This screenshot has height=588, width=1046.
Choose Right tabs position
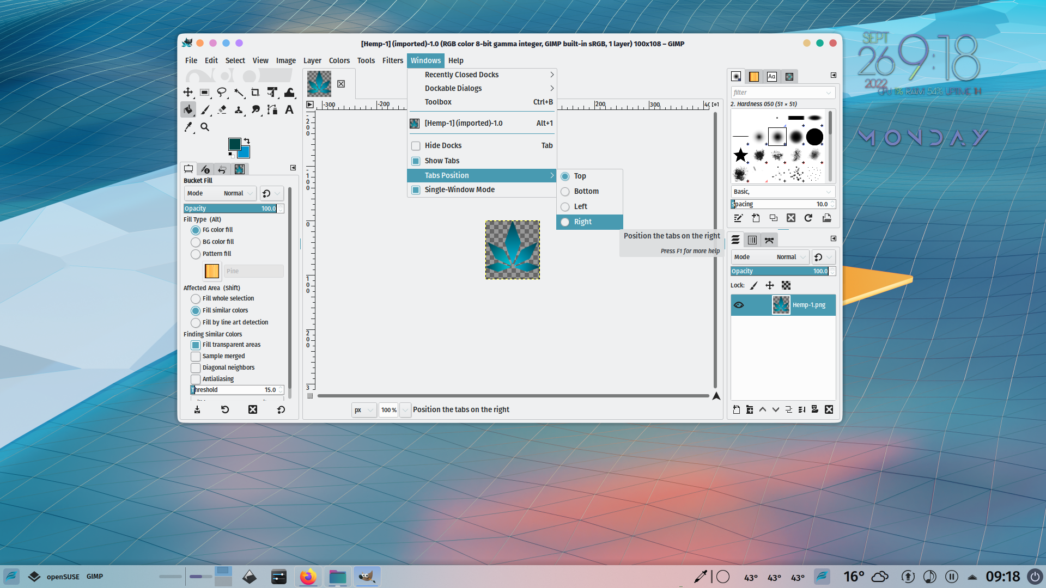(589, 222)
